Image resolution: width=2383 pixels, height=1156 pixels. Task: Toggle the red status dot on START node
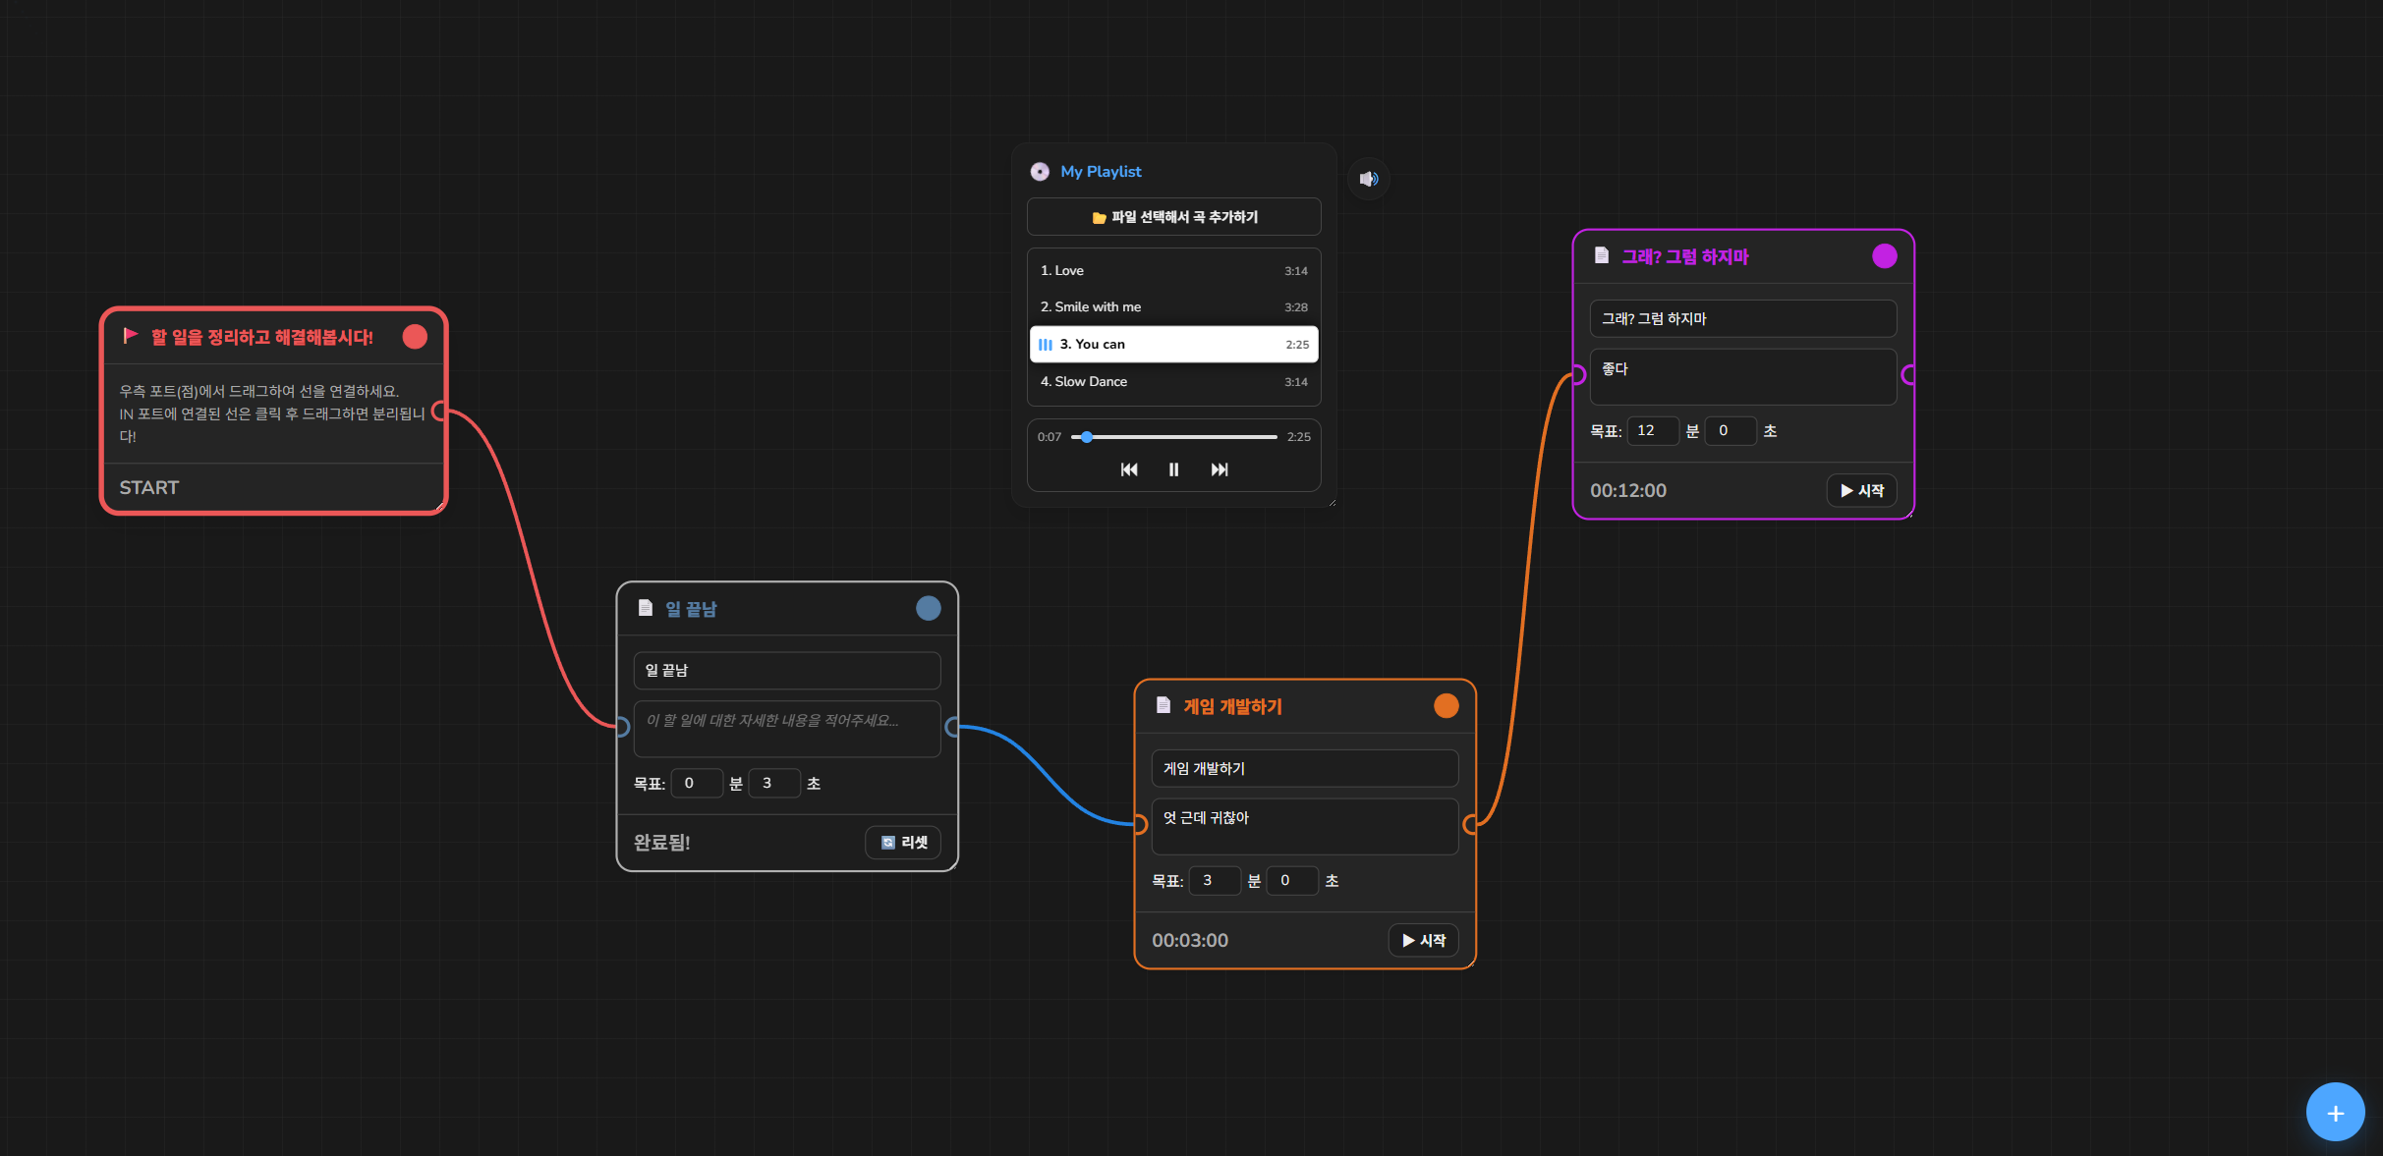coord(415,336)
